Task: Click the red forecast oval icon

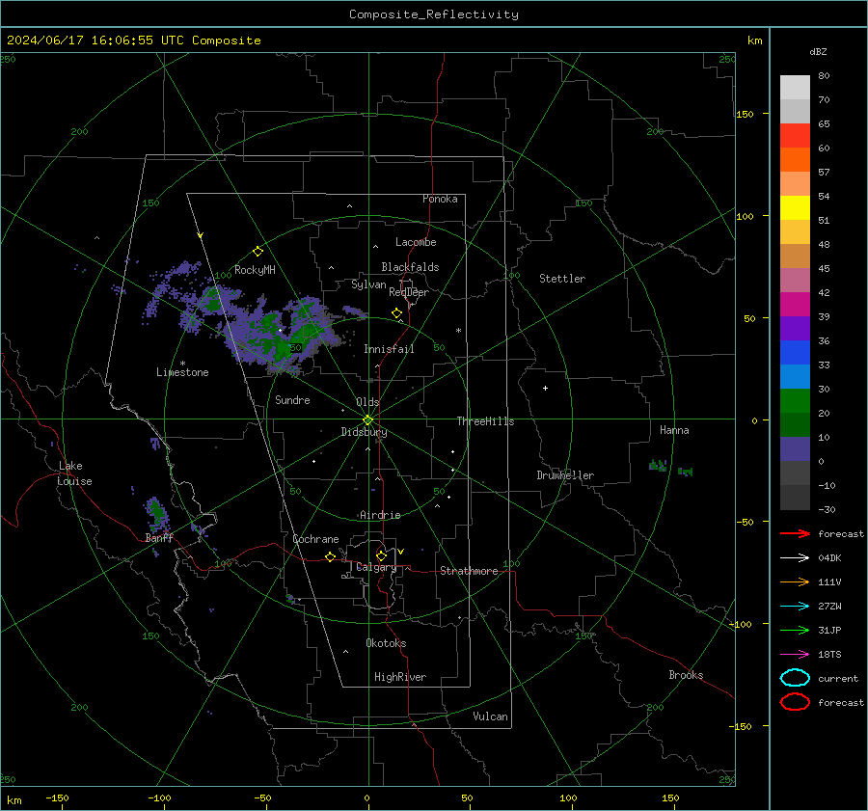Action: pyautogui.click(x=795, y=702)
